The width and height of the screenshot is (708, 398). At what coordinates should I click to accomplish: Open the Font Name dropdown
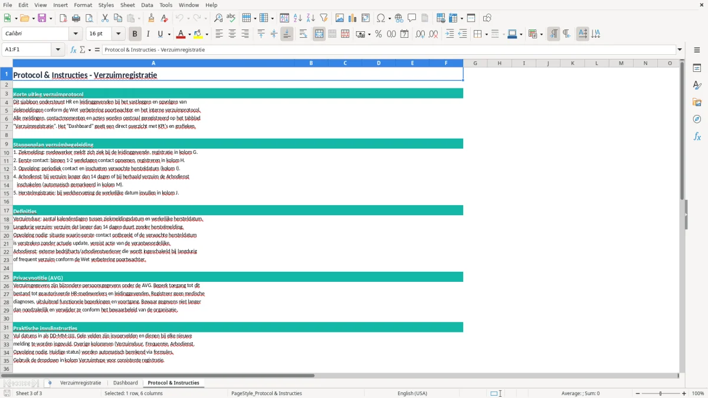click(x=75, y=34)
